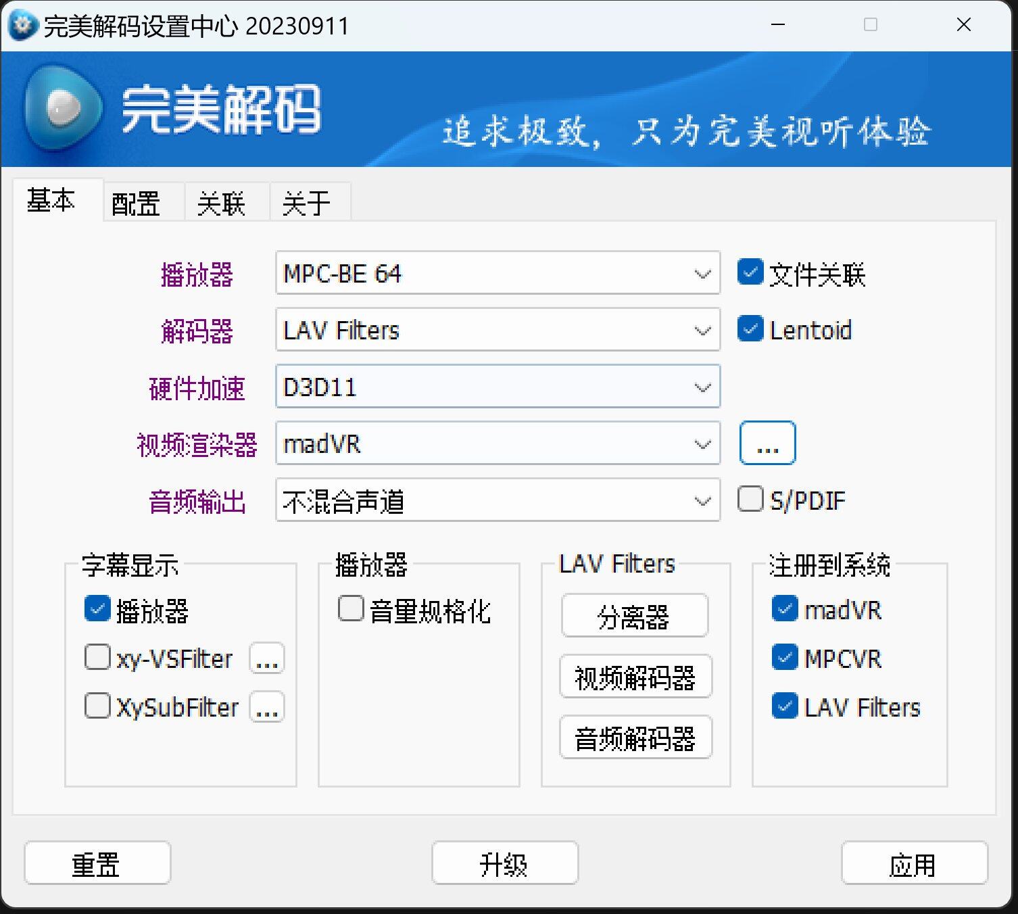Click the 音频解码器 button
The height and width of the screenshot is (914, 1018).
coord(635,737)
